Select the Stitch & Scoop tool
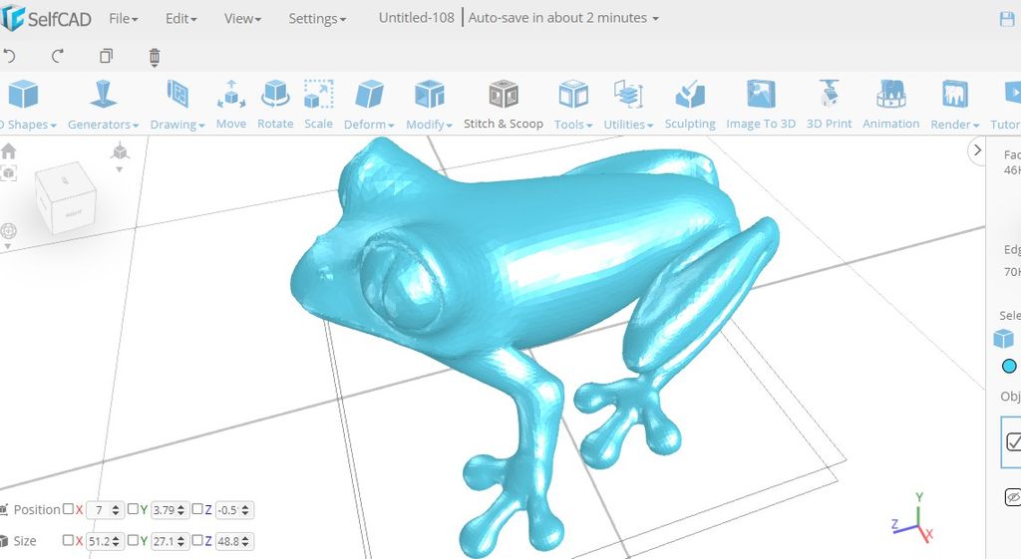 tap(504, 104)
